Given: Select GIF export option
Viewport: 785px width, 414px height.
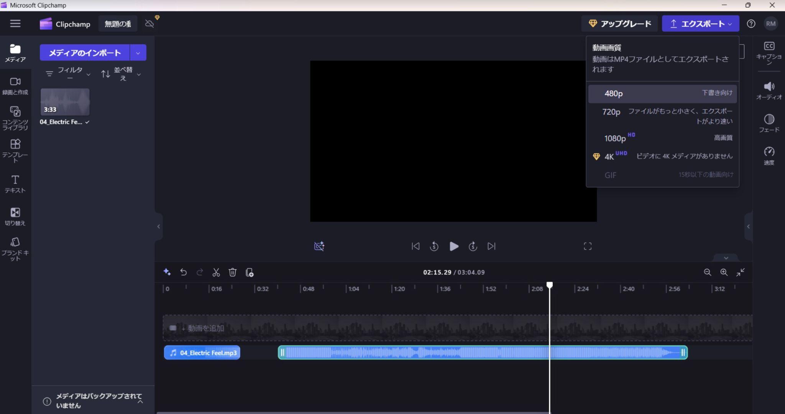Looking at the screenshot, I should point(662,175).
